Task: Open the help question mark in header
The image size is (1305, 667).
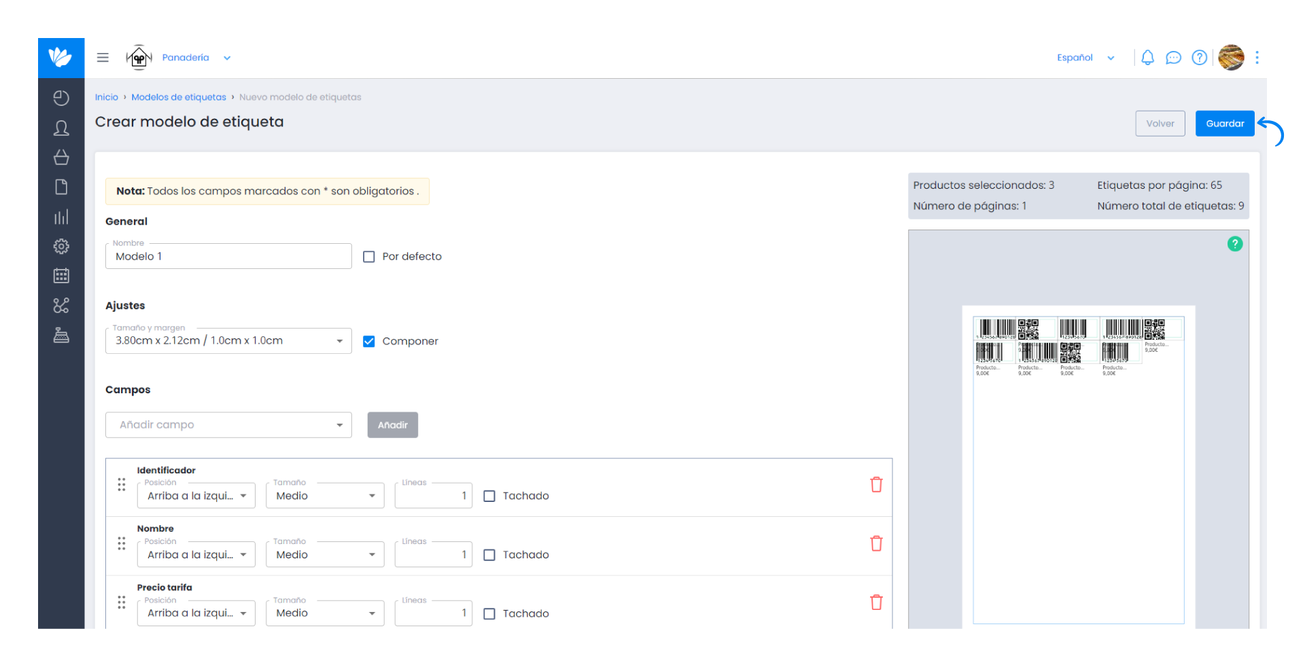Action: 1200,58
